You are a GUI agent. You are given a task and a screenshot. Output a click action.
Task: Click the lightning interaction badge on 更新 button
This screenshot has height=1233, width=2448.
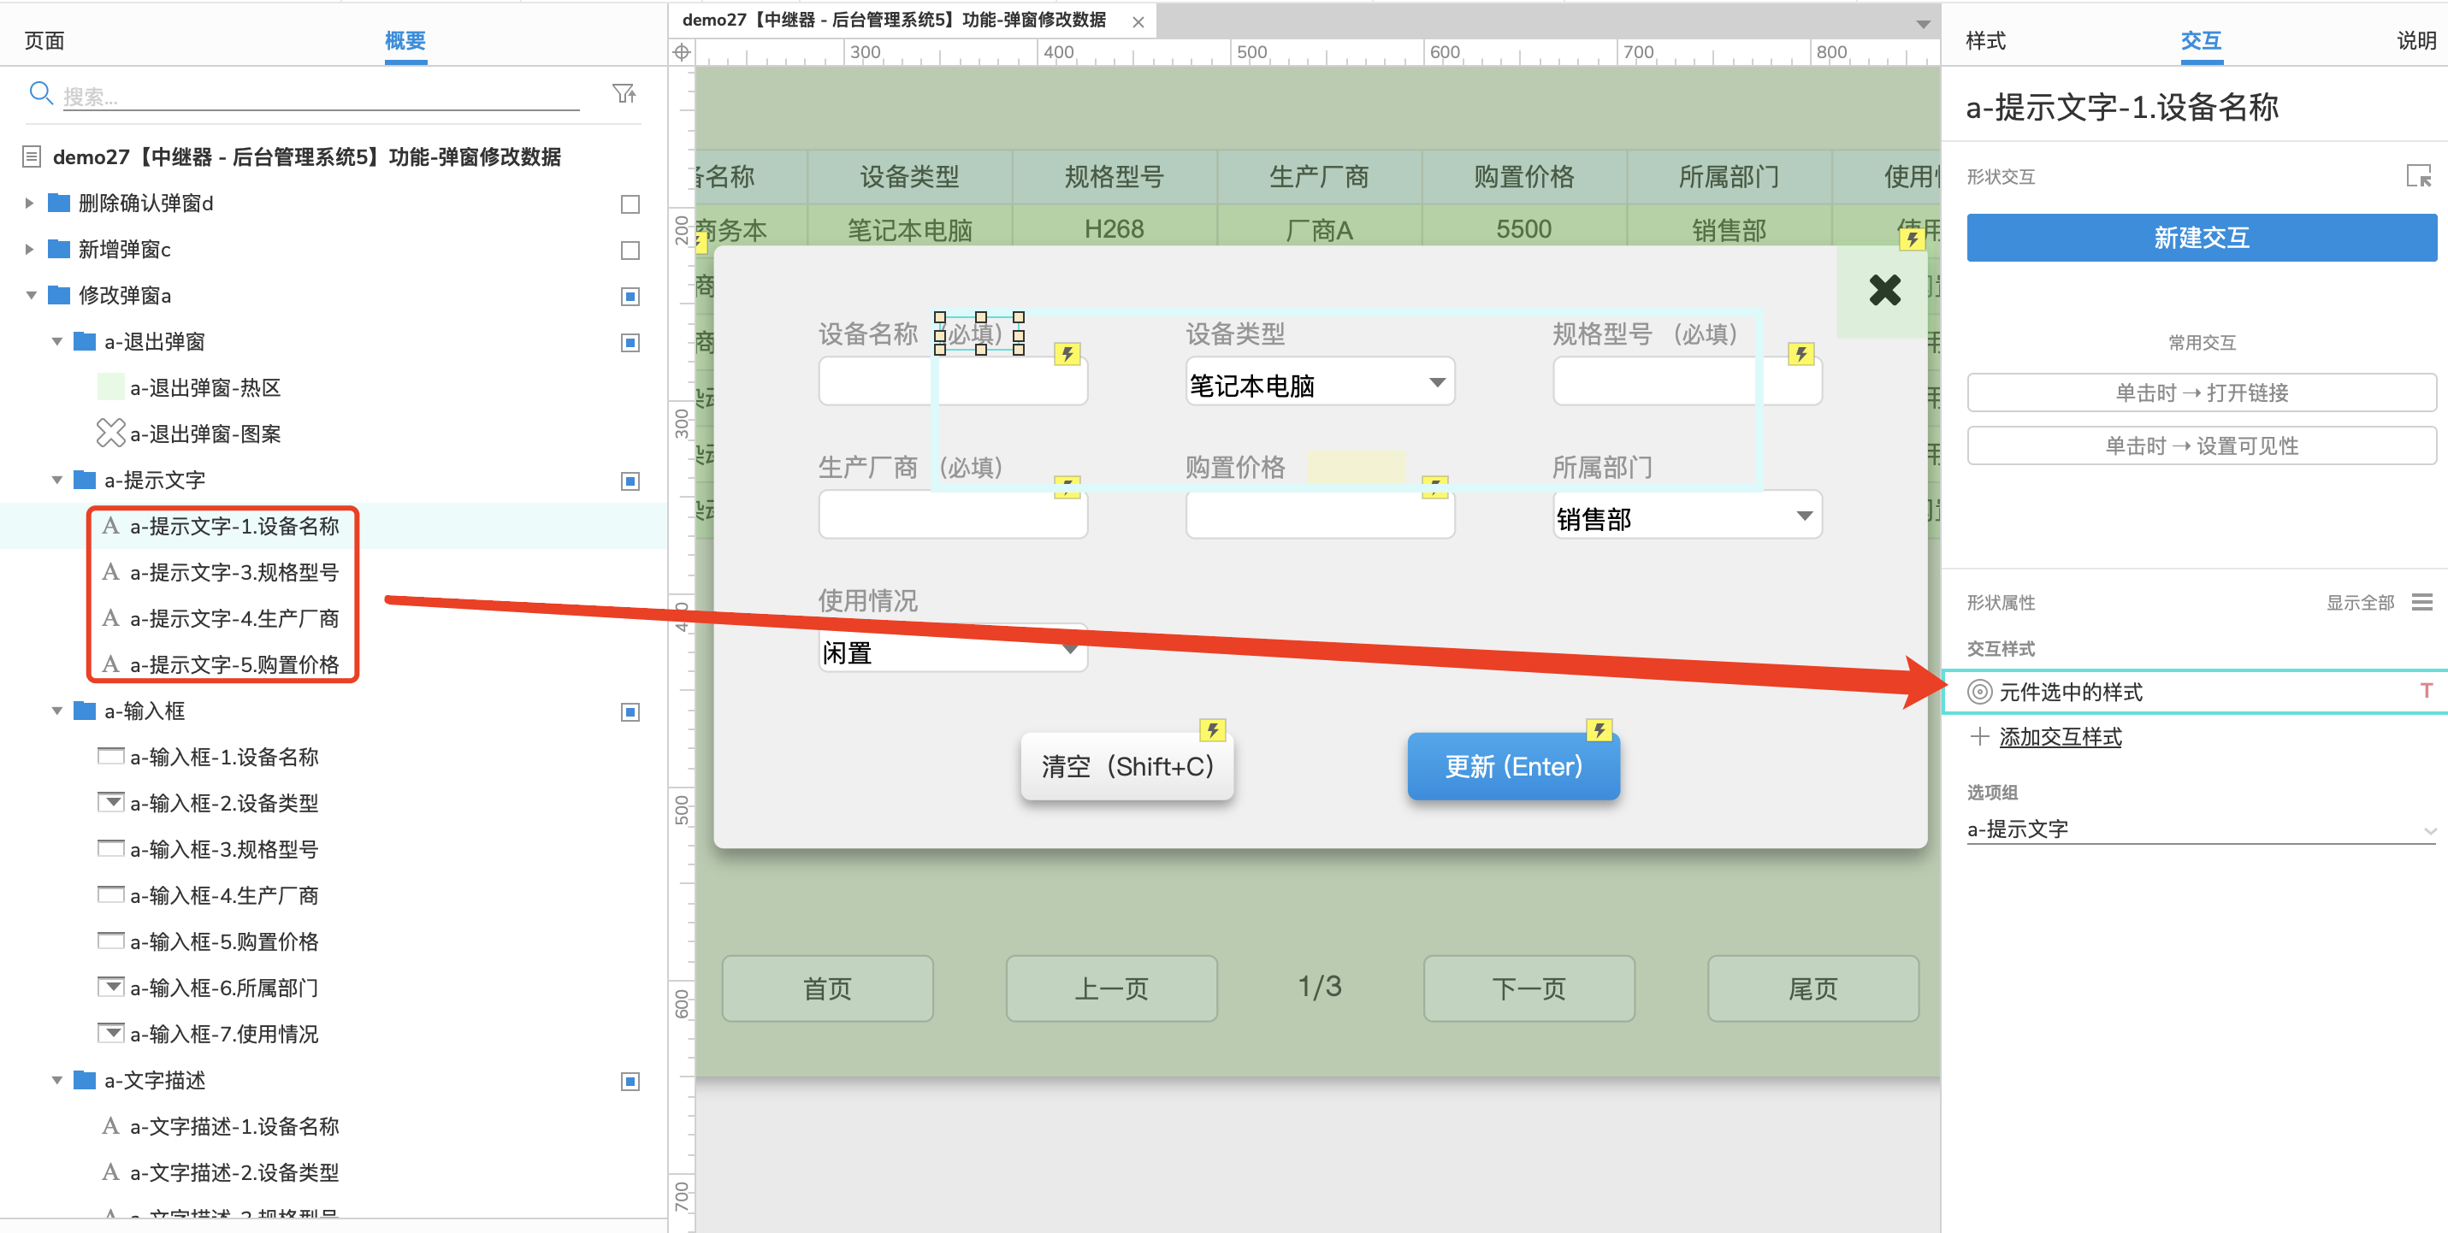click(1599, 729)
